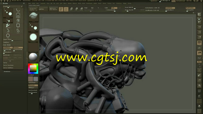Image resolution: width=203 pixels, height=114 pixels.
Task: Pick a color in the color picker square
Action: pyautogui.click(x=33, y=69)
